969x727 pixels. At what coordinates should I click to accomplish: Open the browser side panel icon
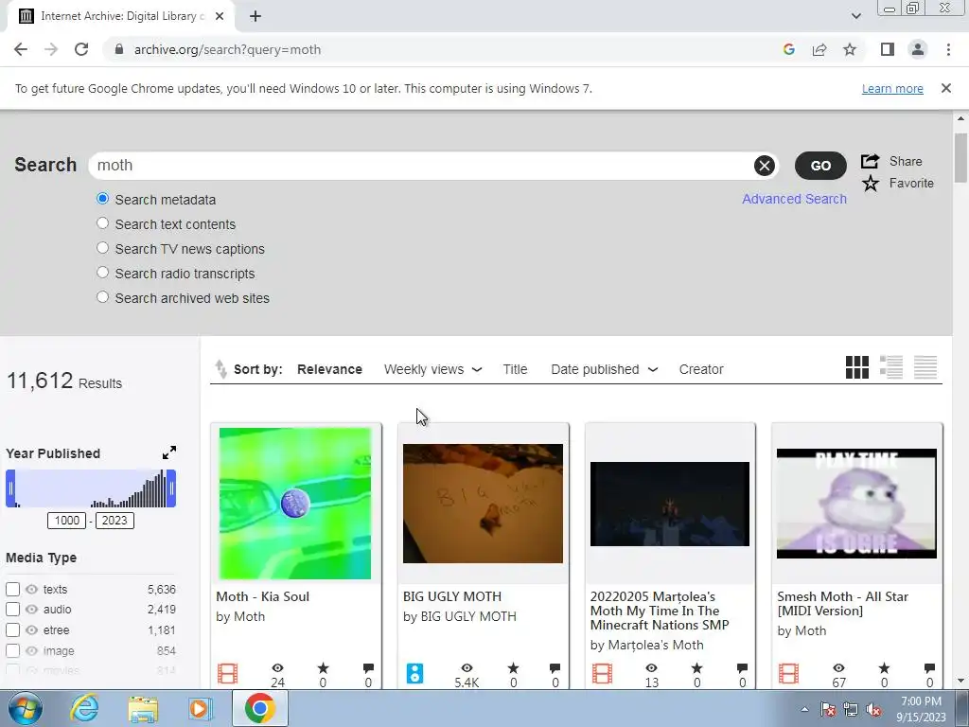click(888, 49)
